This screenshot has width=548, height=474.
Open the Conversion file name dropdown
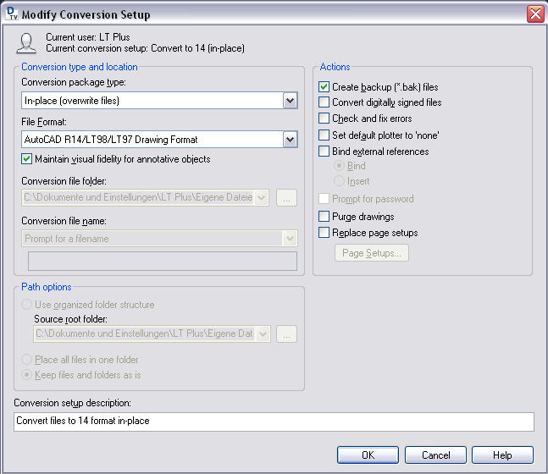pyautogui.click(x=290, y=239)
